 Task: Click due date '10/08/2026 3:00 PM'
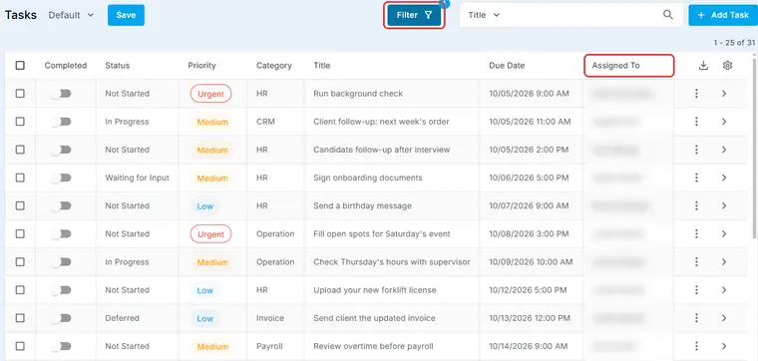coord(528,234)
